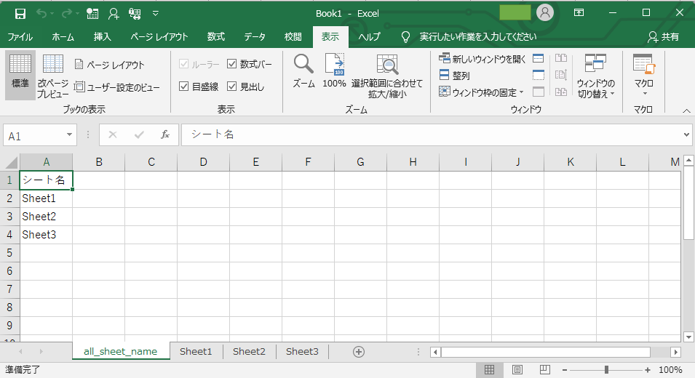Uncheck the Gridlines checkbox
Screen dimensions: 695x378
click(x=184, y=87)
